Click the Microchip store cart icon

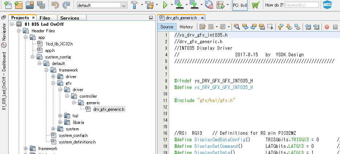(255, 5)
